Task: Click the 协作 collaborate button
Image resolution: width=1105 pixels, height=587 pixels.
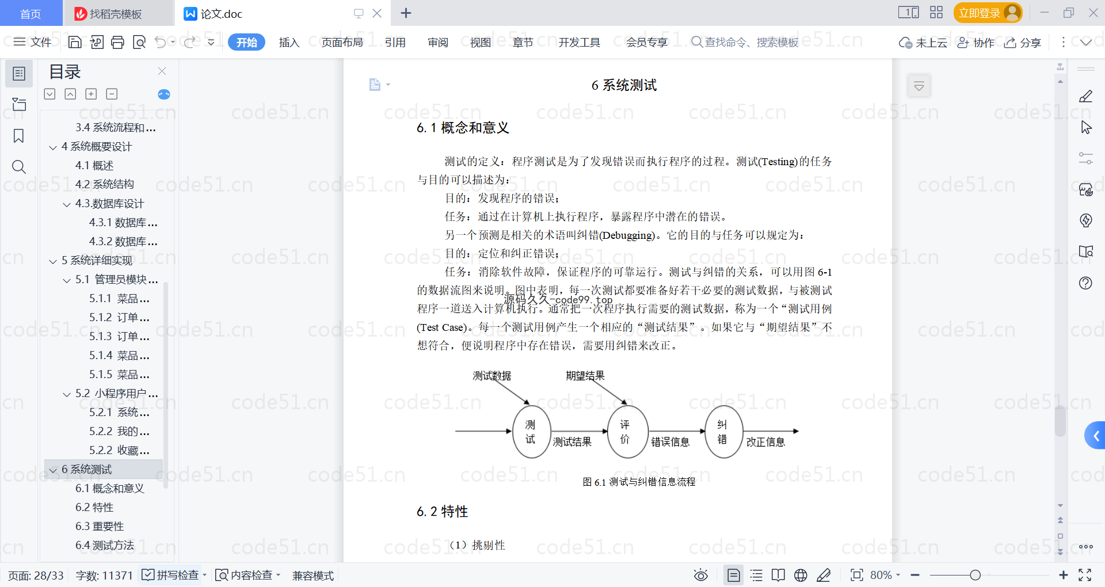Action: pyautogui.click(x=976, y=43)
